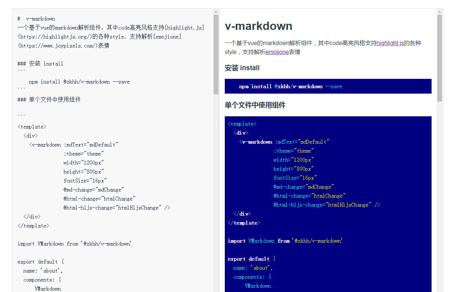Click the editor line '<template>'
The width and height of the screenshot is (451, 292).
pyautogui.click(x=32, y=127)
